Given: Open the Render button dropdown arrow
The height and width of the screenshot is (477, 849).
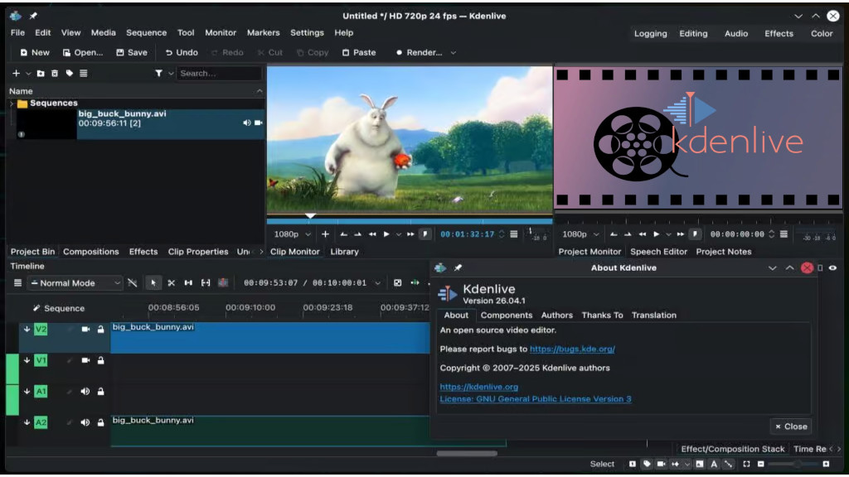Looking at the screenshot, I should tap(454, 52).
